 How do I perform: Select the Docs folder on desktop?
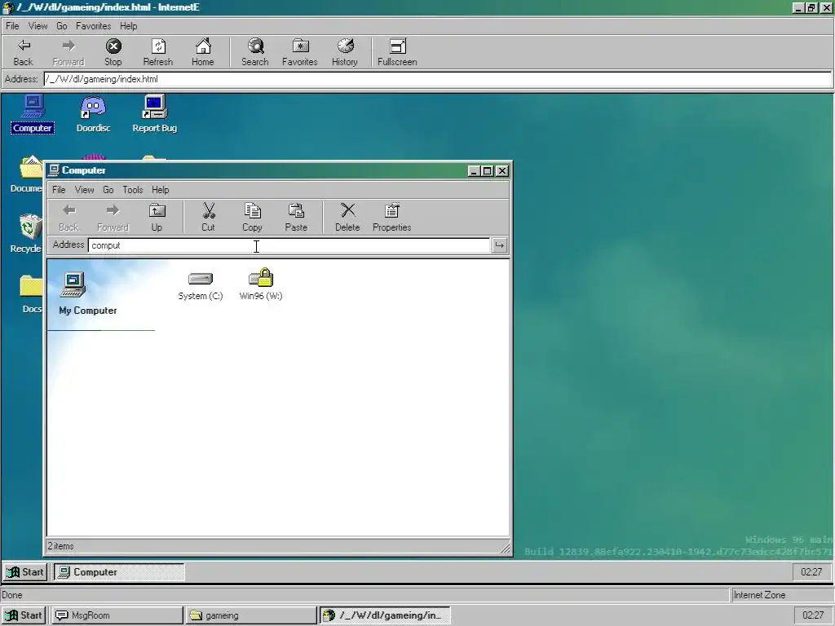[x=31, y=293]
